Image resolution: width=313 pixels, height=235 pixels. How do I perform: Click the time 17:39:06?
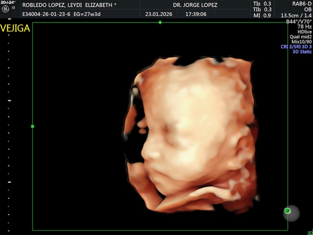[196, 14]
